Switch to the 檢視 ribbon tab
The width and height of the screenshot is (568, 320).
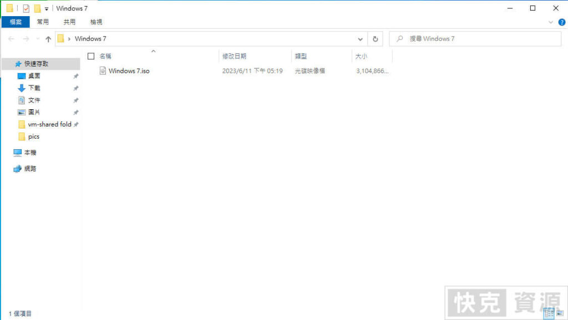[97, 22]
